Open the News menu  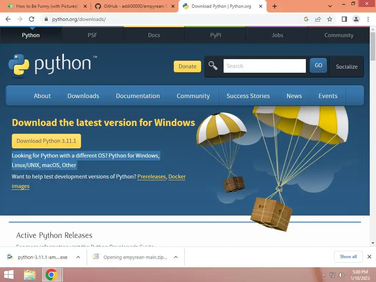click(294, 96)
